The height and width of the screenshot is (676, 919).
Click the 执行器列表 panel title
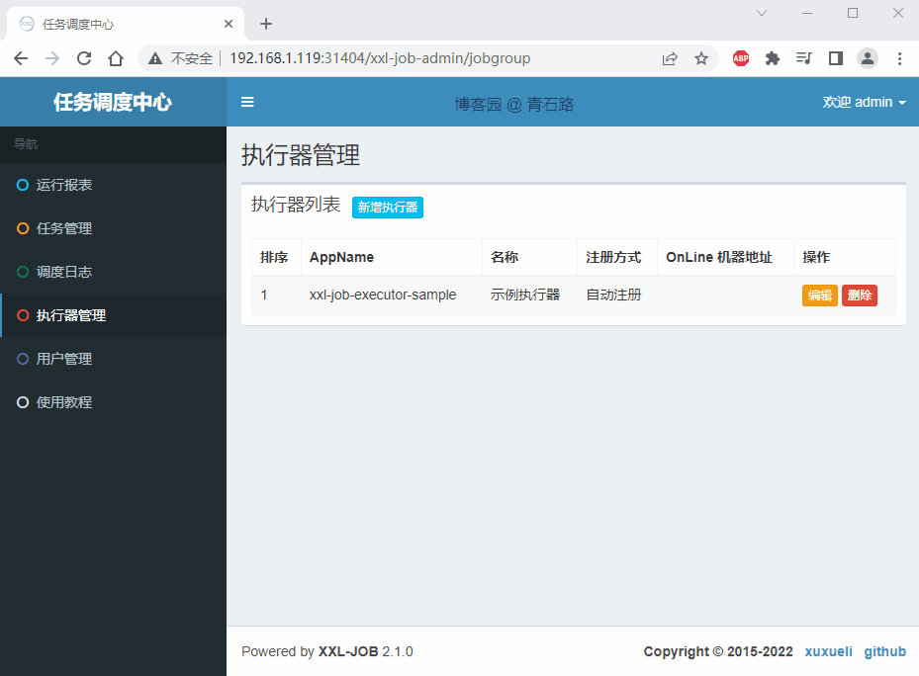click(296, 204)
